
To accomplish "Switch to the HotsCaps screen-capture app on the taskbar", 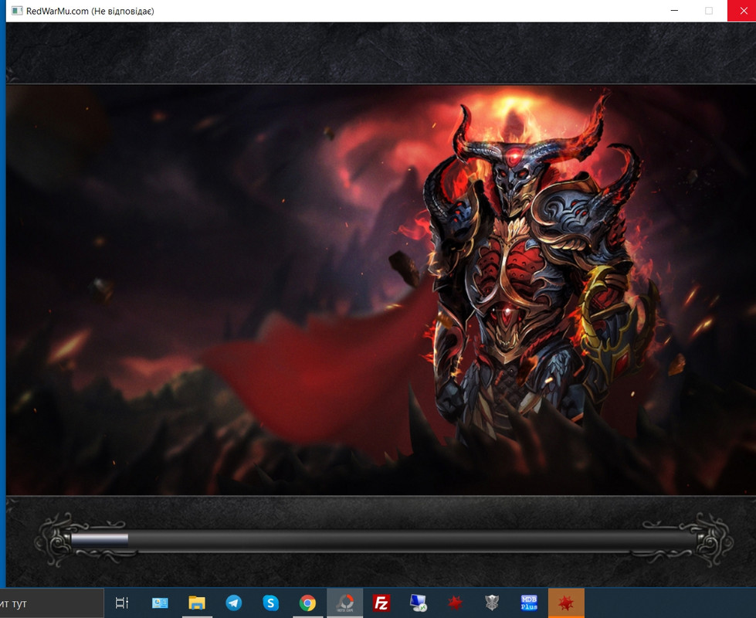I will [x=344, y=603].
